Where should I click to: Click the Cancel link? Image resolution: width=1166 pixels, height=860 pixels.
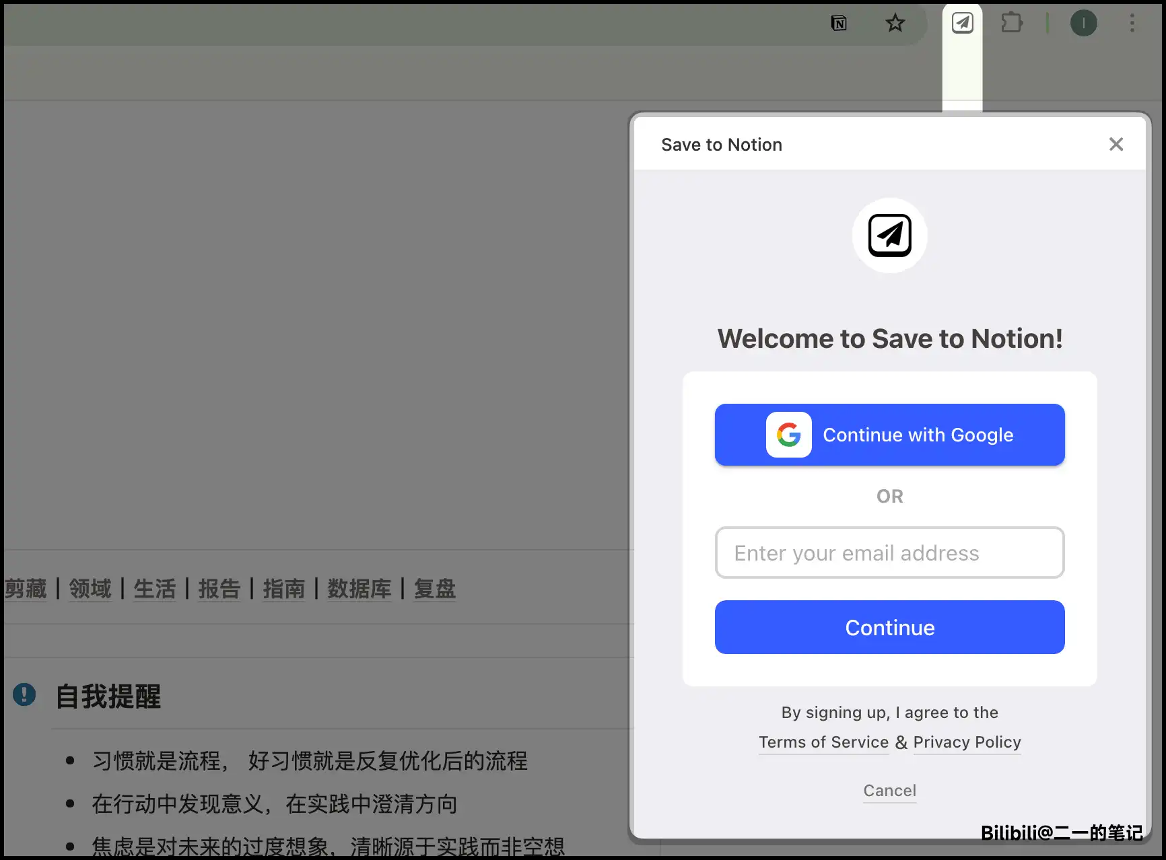889,791
